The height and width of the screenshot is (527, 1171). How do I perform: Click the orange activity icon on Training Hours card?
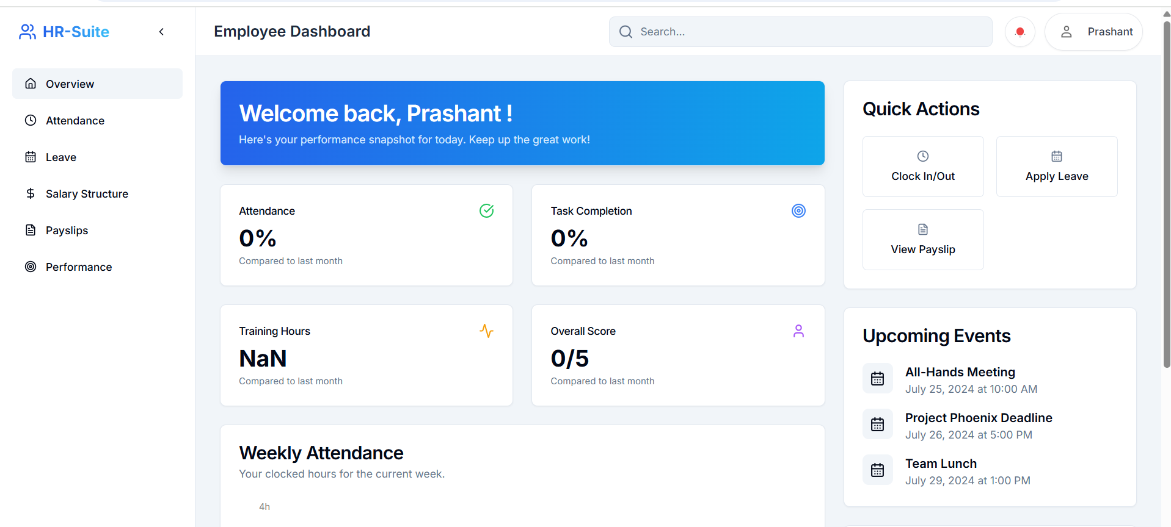point(487,331)
